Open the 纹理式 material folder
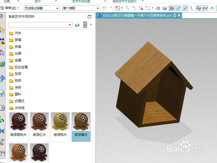 (17, 101)
